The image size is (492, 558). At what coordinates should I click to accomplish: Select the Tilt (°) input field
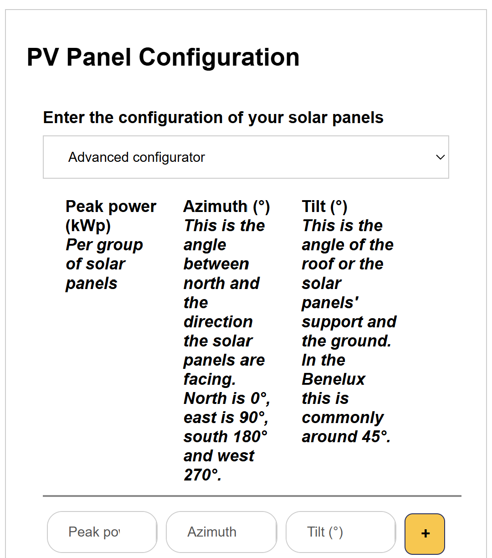pyautogui.click(x=340, y=532)
